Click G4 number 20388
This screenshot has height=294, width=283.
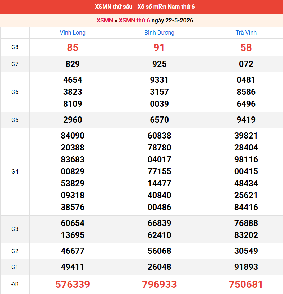pyautogui.click(x=73, y=148)
